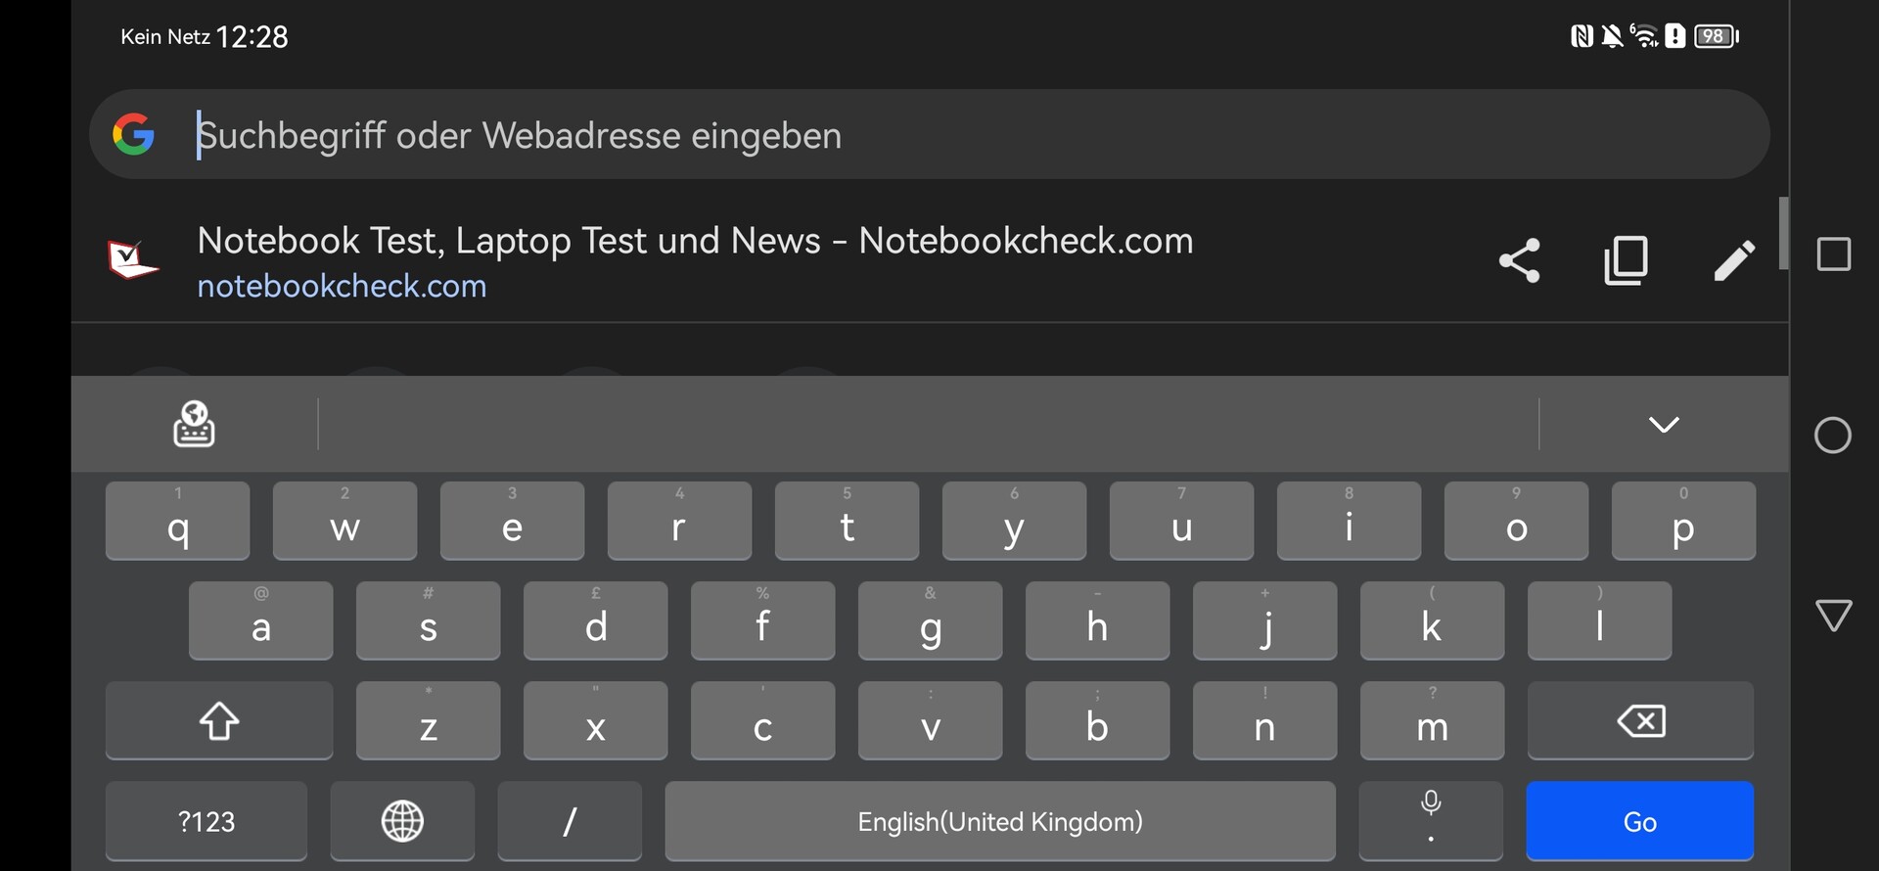This screenshot has width=1879, height=871.
Task: Switch to the ?123 symbols layout
Action: [x=206, y=820]
